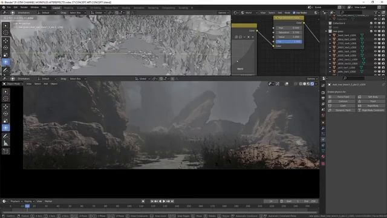The width and height of the screenshot is (387, 218).
Task: Select the Move tool in the top viewport
Action: [5, 41]
